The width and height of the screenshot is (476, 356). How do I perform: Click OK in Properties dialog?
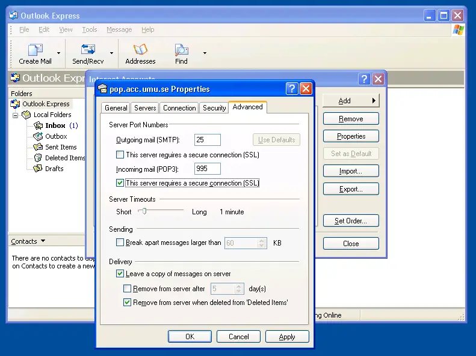[x=190, y=337]
